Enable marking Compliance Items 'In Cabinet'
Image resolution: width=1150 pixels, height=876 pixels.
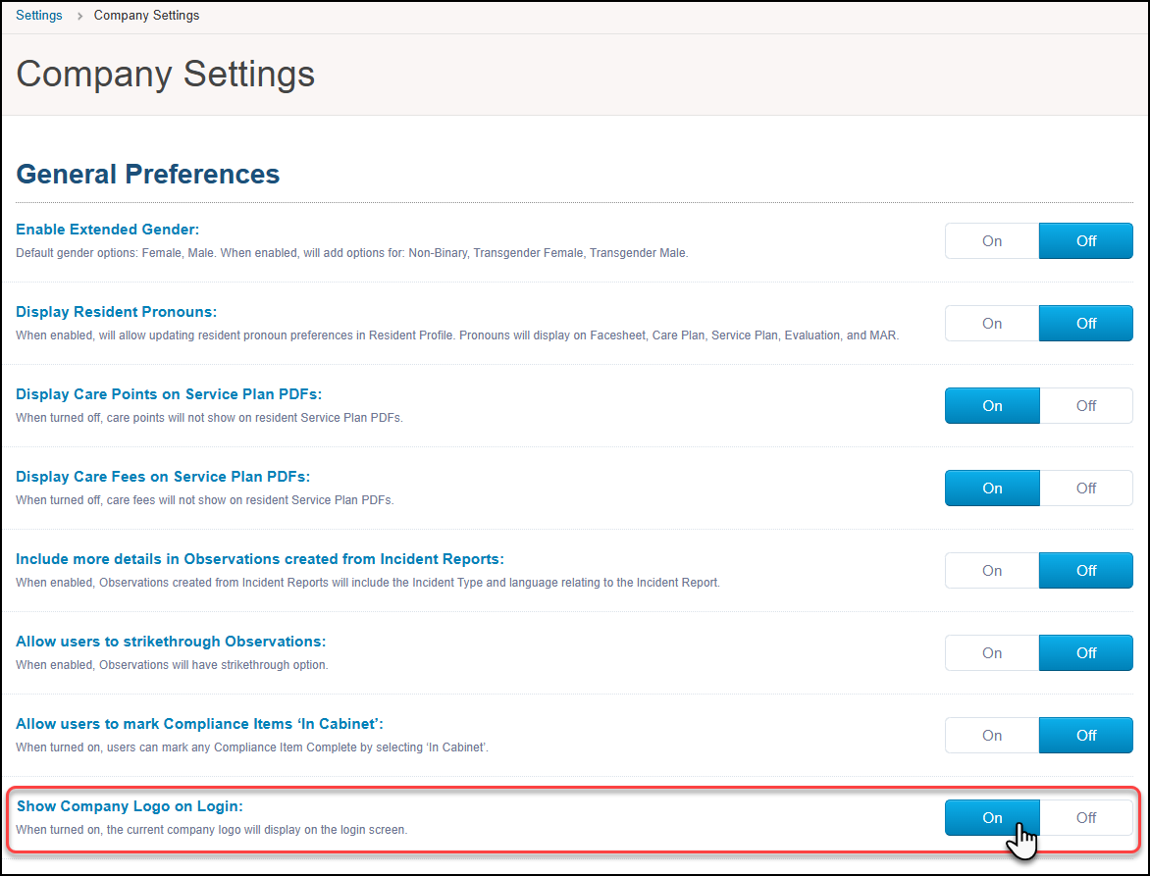991,735
